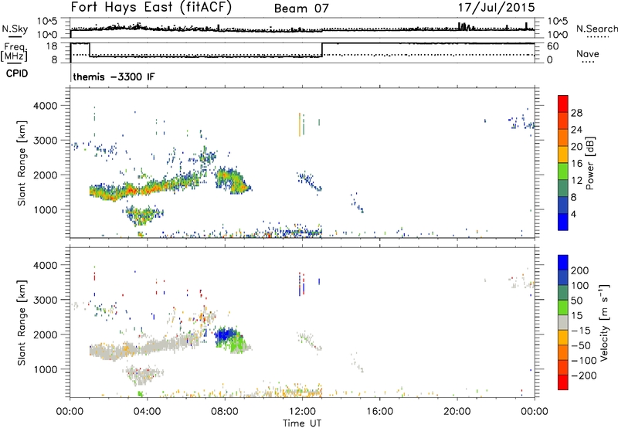Click the 'Slant Range [km]' label of power panel

22,163
